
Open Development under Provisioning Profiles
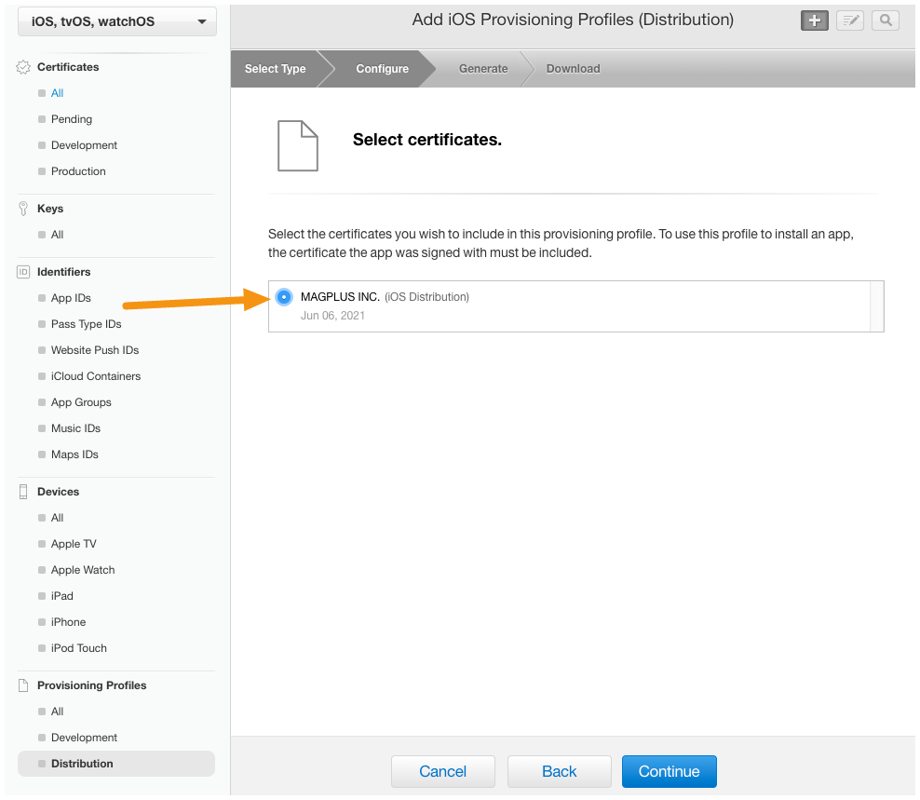pos(84,738)
